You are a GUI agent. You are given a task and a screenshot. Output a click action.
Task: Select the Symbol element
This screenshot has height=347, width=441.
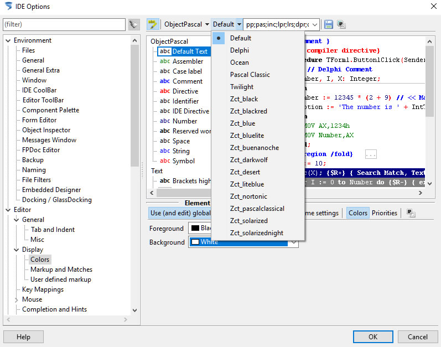coord(183,161)
